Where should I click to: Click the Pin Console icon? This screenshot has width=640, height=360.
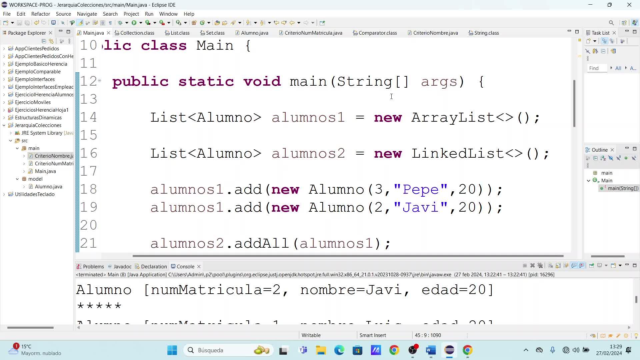pyautogui.click(x=591, y=266)
